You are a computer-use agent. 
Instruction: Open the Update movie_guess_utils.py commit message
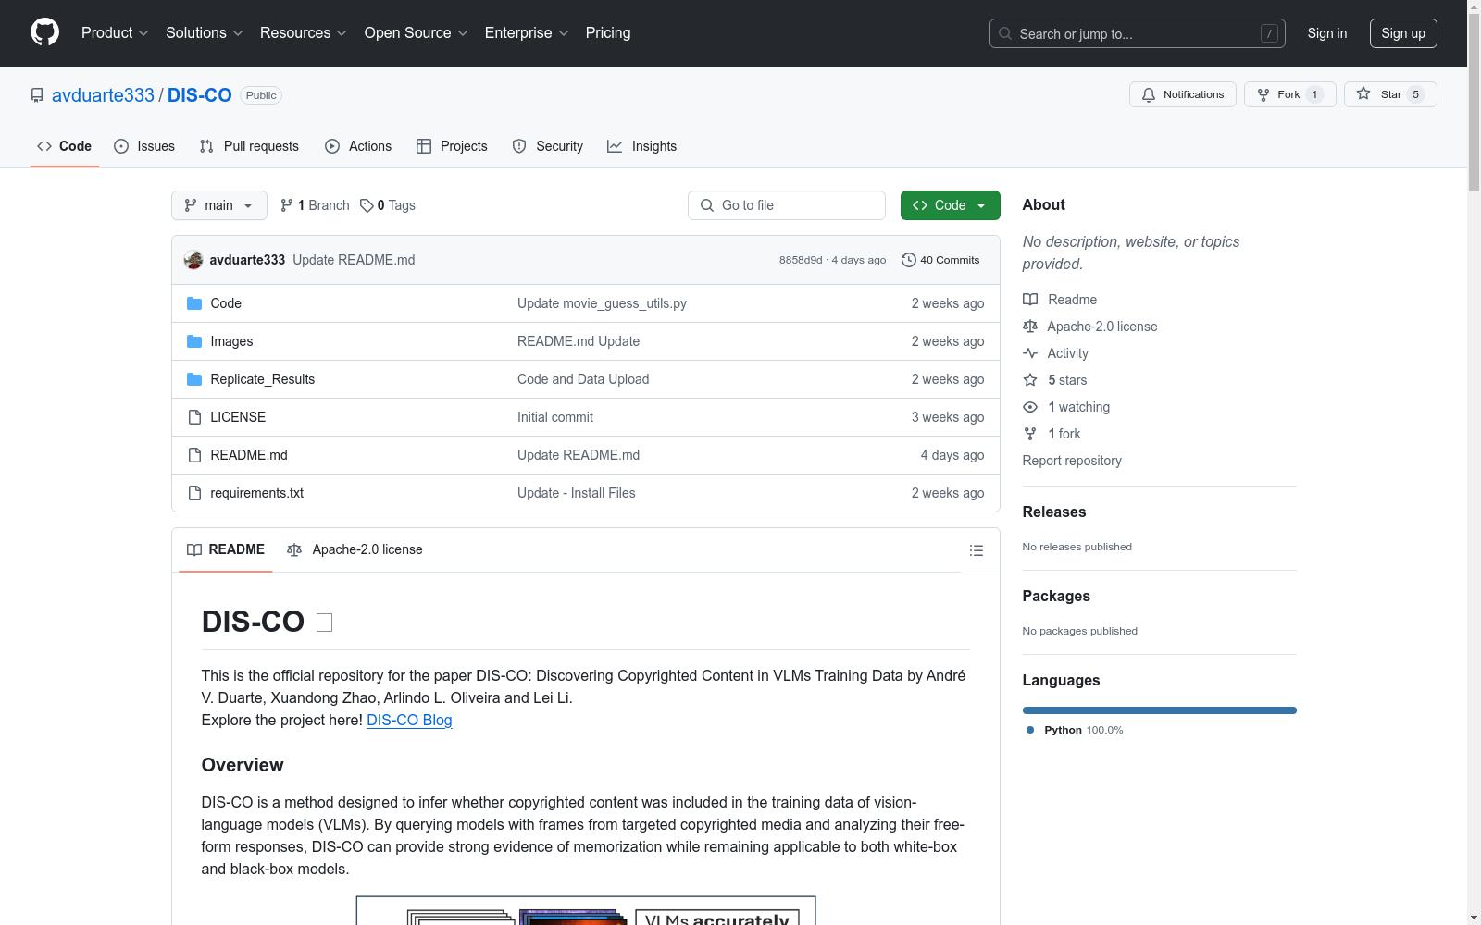click(602, 303)
